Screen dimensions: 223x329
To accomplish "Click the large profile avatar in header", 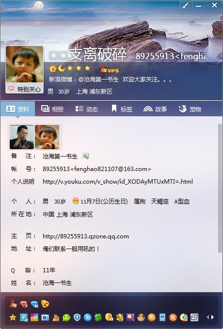I will (x=25, y=64).
